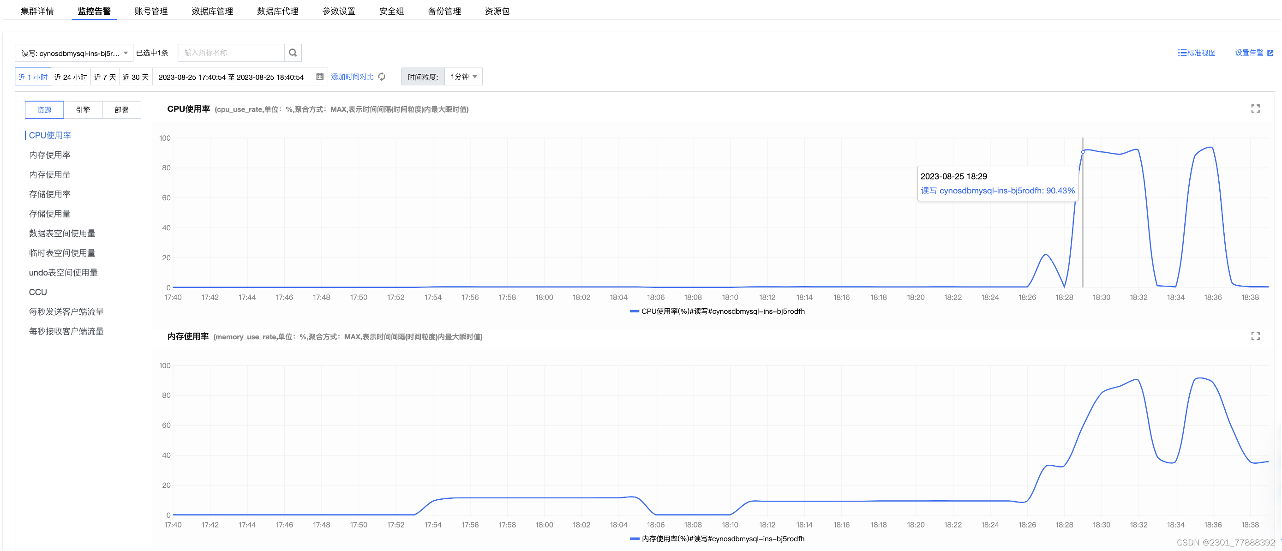Screen dimensions: 1282x551
Task: Jump to CPU使用率 in metric list
Action: (x=50, y=135)
